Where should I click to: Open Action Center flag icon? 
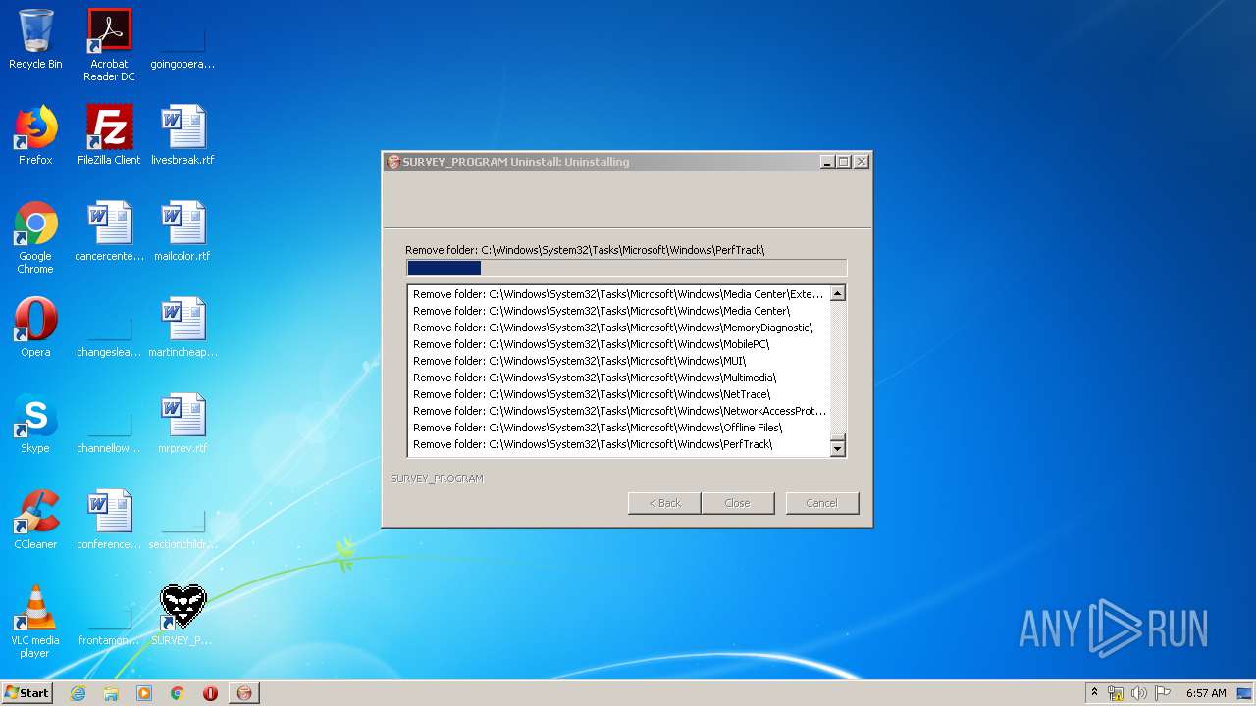(1163, 693)
